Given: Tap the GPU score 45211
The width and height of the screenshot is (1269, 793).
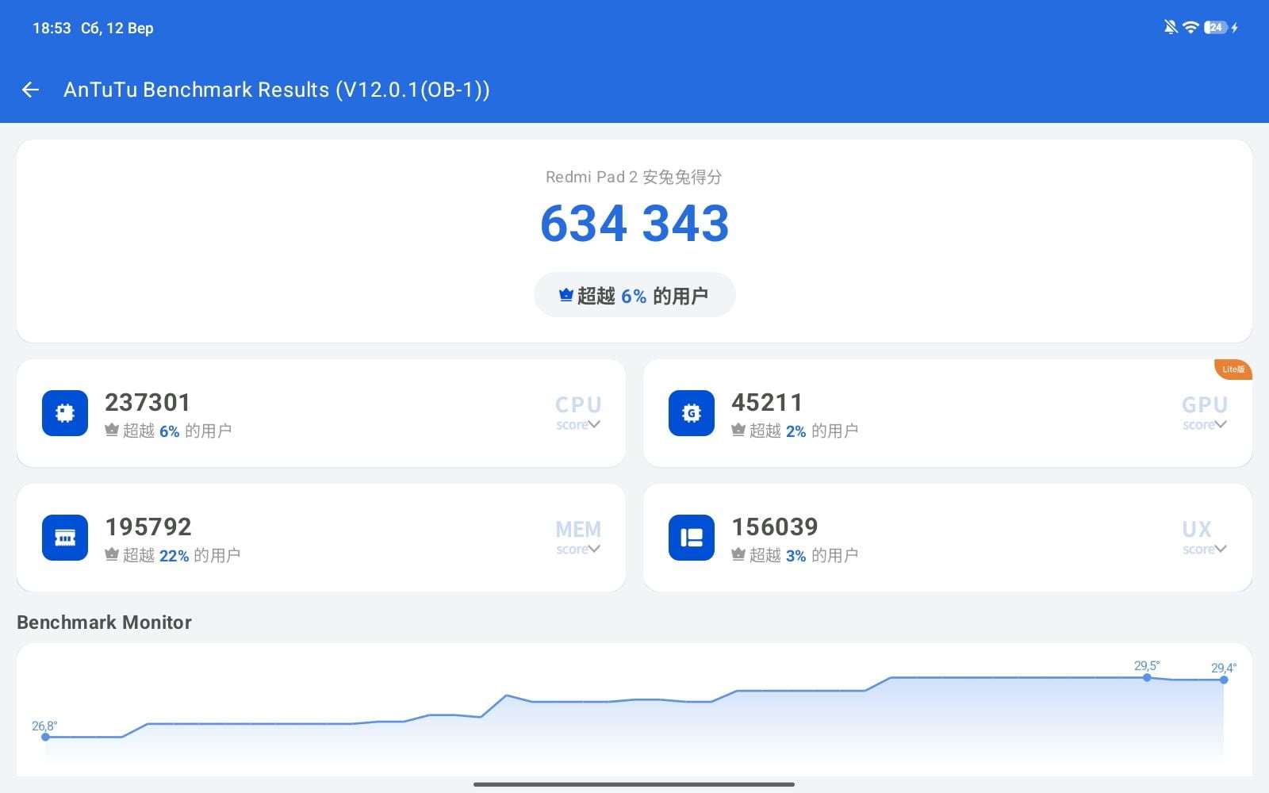Looking at the screenshot, I should coord(767,402).
